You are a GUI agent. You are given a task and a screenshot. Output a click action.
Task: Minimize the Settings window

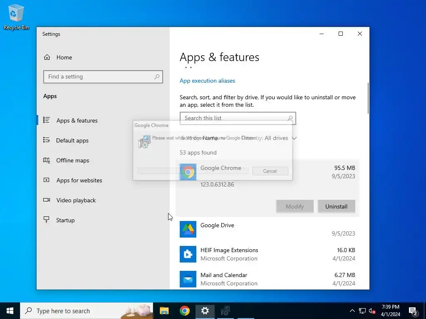[322, 34]
